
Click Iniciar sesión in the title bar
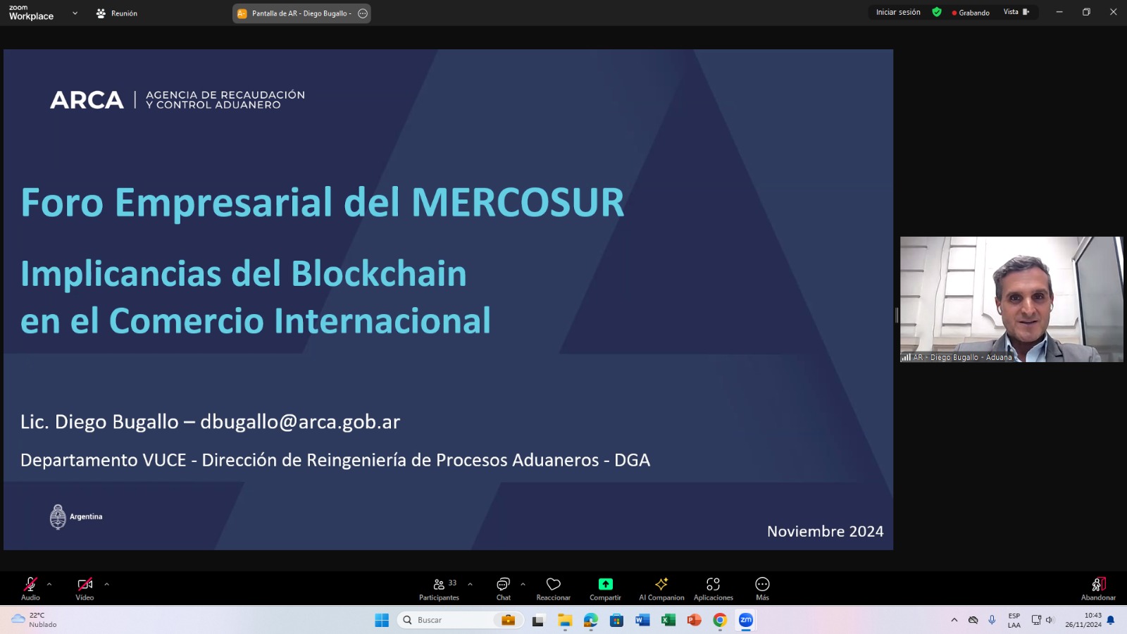898,12
